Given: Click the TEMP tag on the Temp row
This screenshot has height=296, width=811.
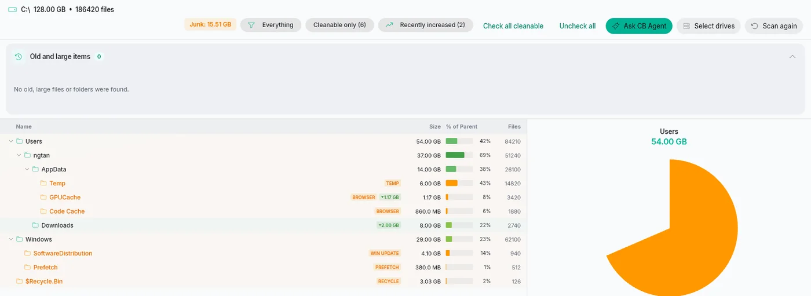Looking at the screenshot, I should tap(393, 183).
